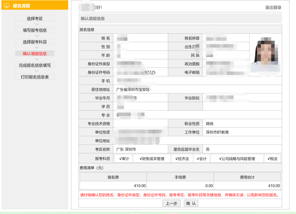Click the 410.00 value under 费用合计
The height and width of the screenshot is (214, 296).
[274, 186]
